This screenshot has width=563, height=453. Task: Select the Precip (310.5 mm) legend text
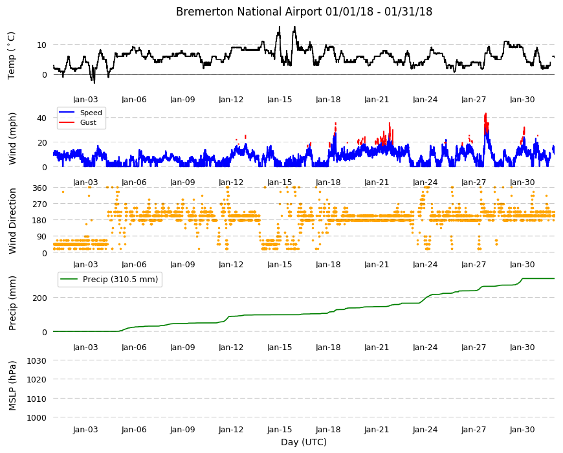pos(120,280)
